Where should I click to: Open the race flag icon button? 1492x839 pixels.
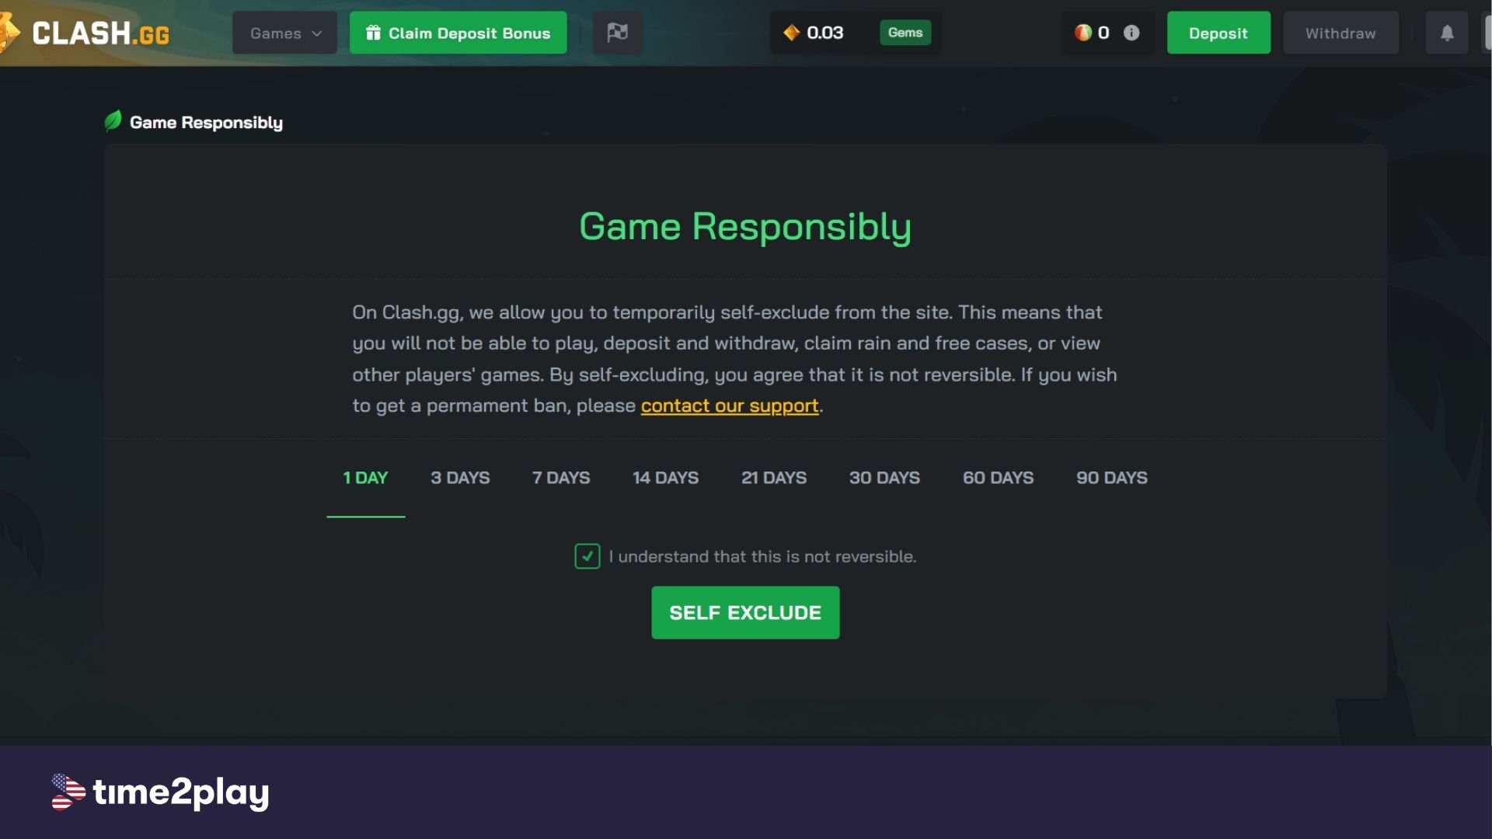(x=617, y=33)
